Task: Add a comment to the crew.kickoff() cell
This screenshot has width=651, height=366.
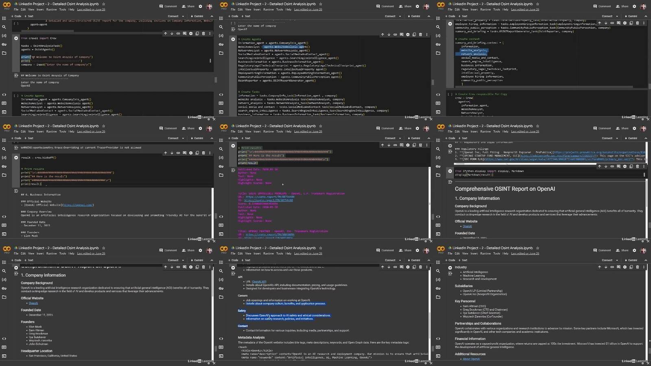Action: pos(185,153)
